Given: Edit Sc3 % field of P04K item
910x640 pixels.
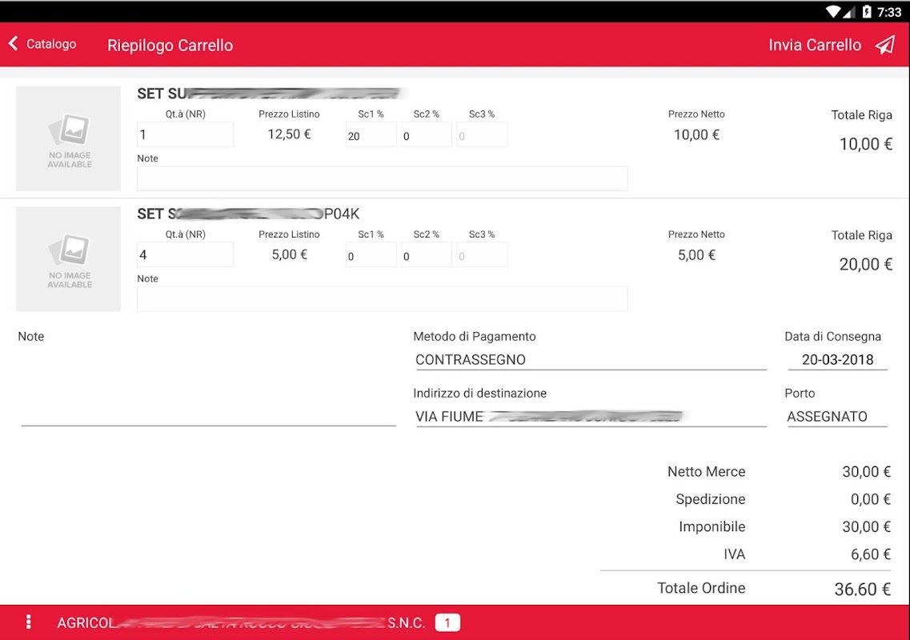Looking at the screenshot, I should [x=482, y=254].
